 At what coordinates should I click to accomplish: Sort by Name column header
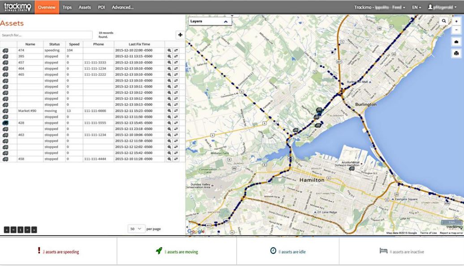click(x=30, y=44)
